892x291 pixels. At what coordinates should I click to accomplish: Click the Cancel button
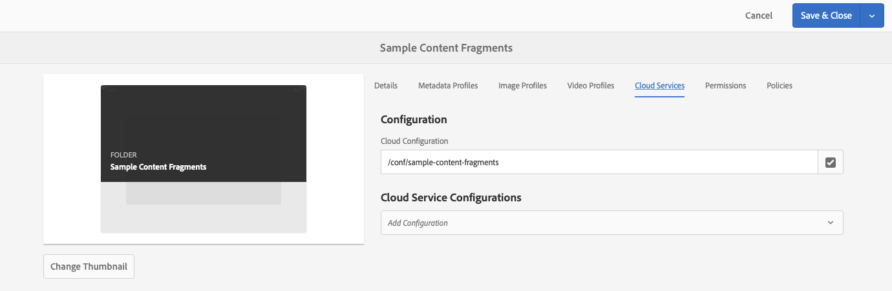pos(759,16)
